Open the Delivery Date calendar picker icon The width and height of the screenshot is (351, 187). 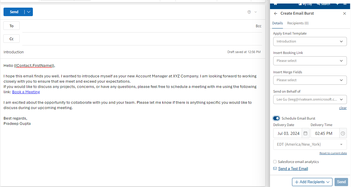tap(306, 133)
